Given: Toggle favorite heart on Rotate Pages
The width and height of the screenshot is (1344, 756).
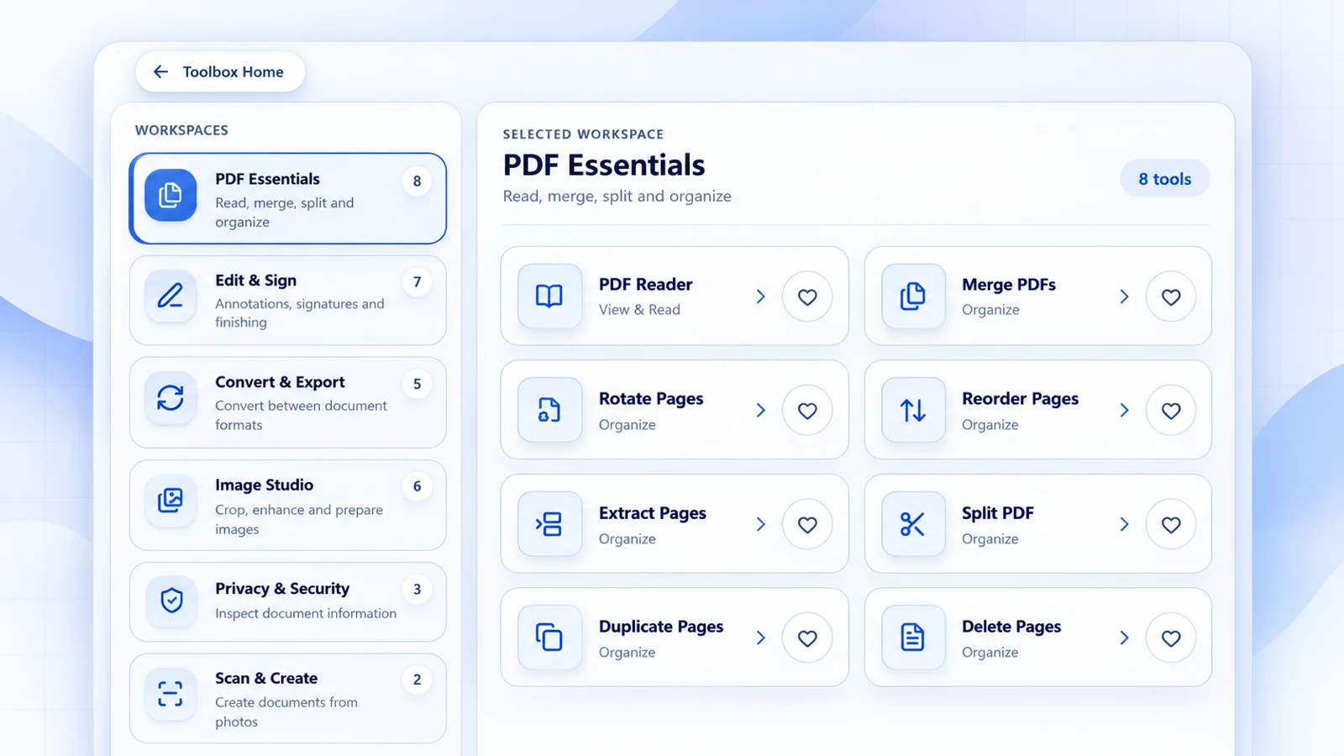Looking at the screenshot, I should pyautogui.click(x=807, y=411).
